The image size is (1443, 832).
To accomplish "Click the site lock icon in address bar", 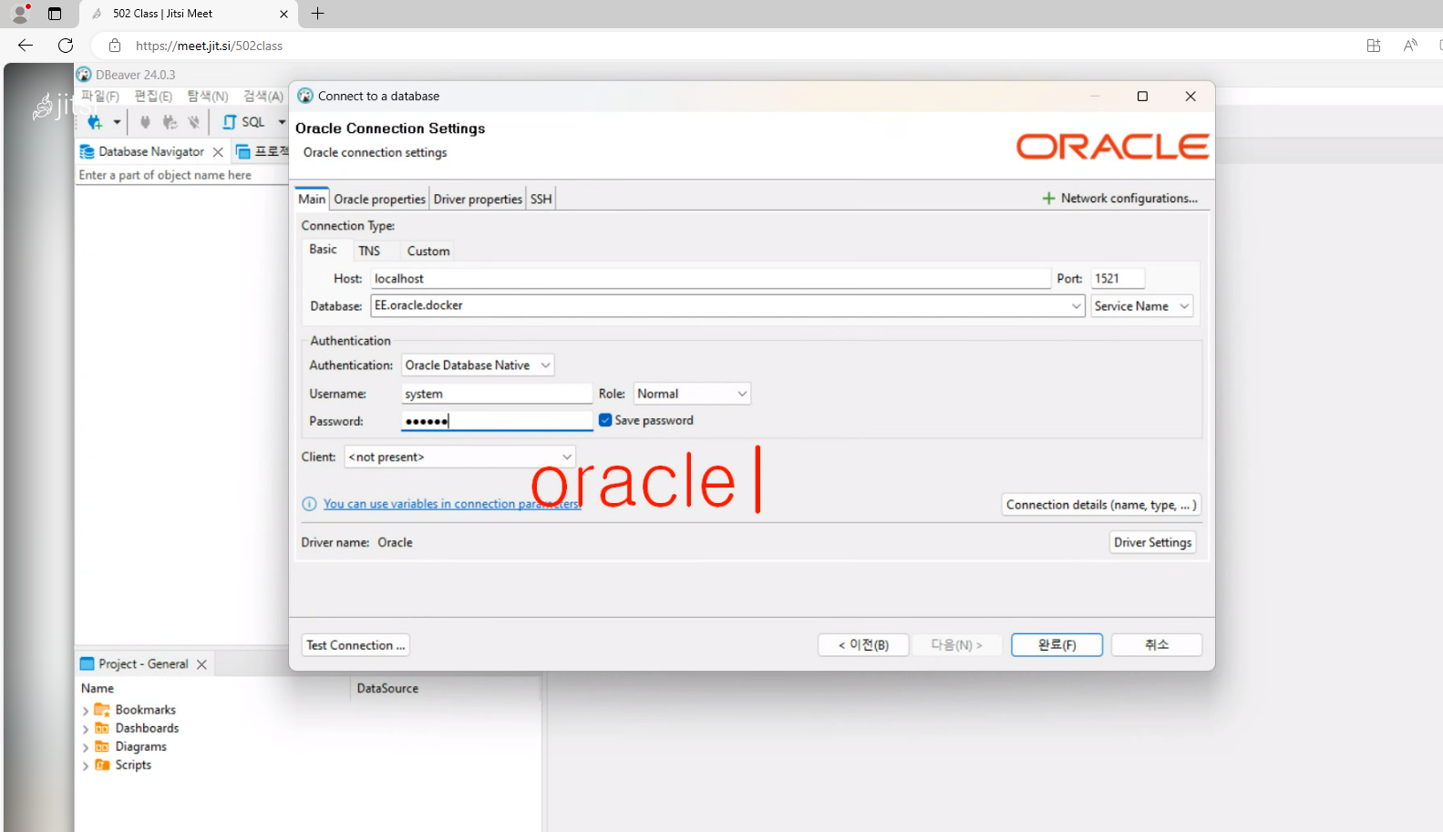I will click(x=115, y=46).
